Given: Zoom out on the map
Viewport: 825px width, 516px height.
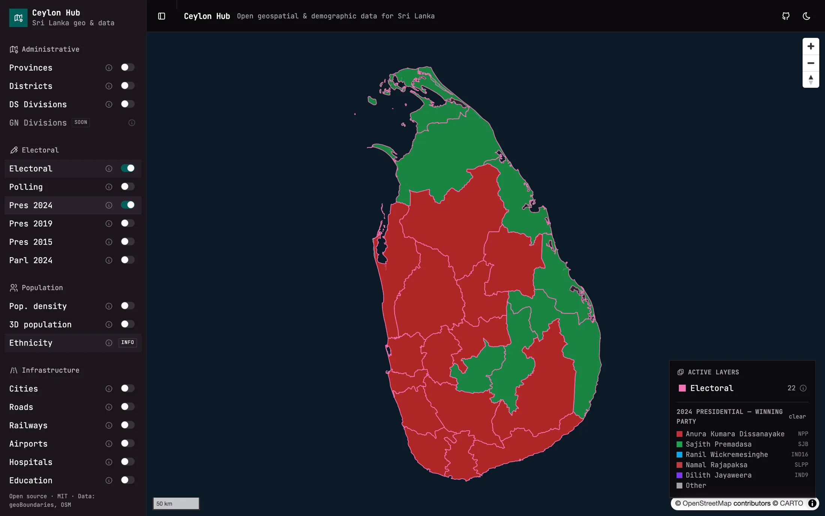Looking at the screenshot, I should [x=811, y=63].
